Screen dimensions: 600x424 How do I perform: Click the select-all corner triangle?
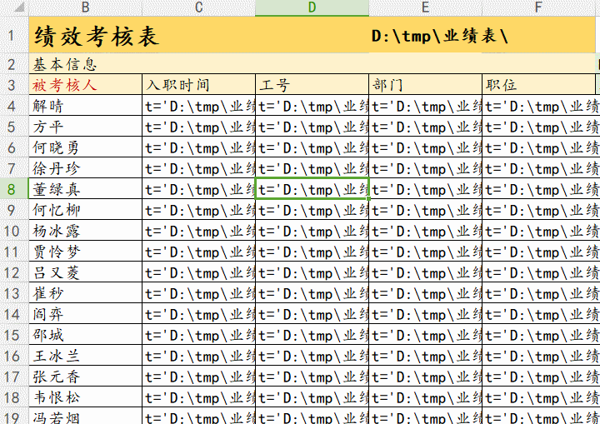17,7
